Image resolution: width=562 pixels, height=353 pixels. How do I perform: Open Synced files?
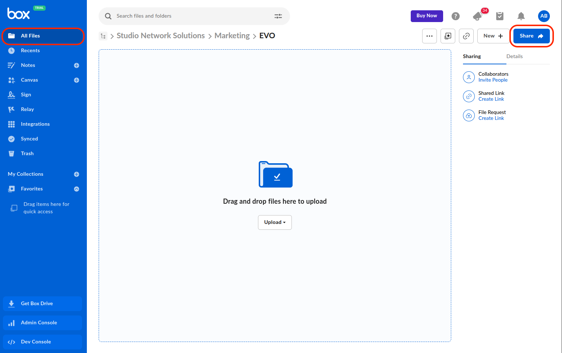pyautogui.click(x=29, y=139)
